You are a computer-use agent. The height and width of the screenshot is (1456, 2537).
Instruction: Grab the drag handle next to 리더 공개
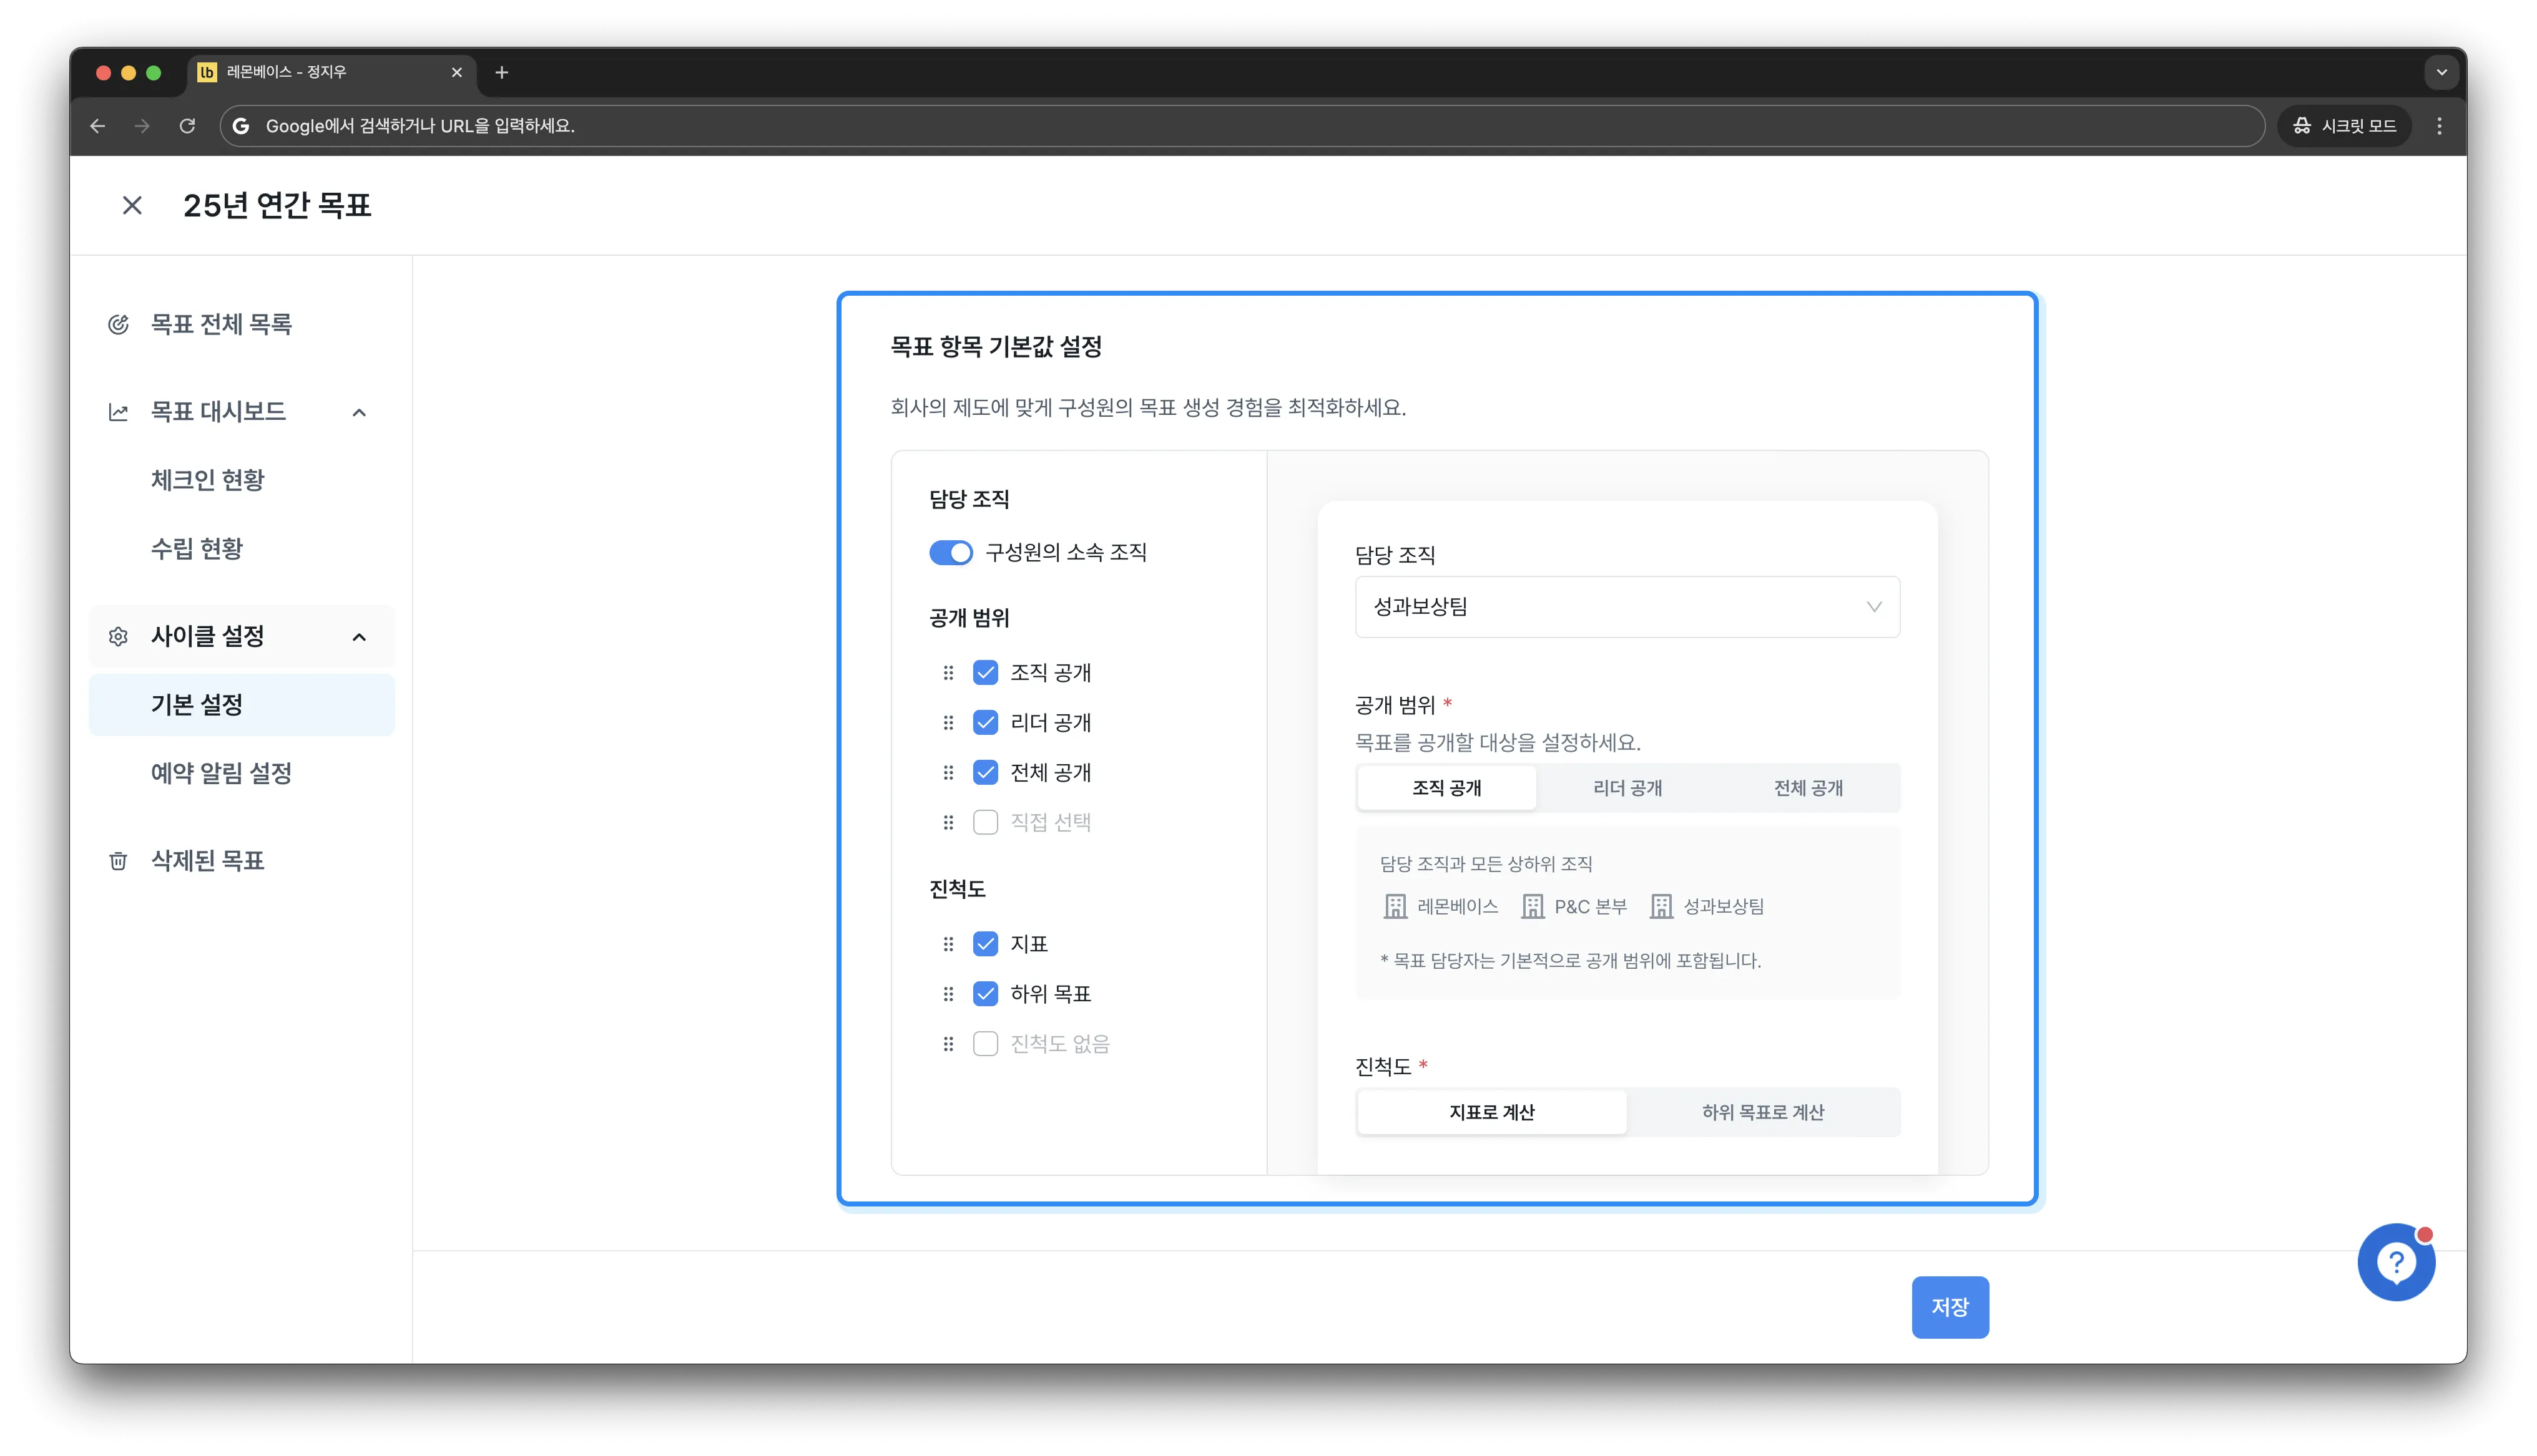pos(948,723)
